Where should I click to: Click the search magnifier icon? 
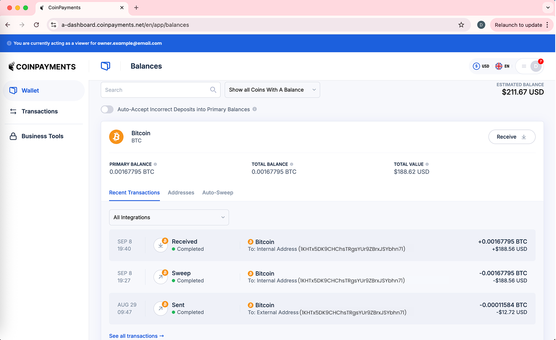pos(213,90)
